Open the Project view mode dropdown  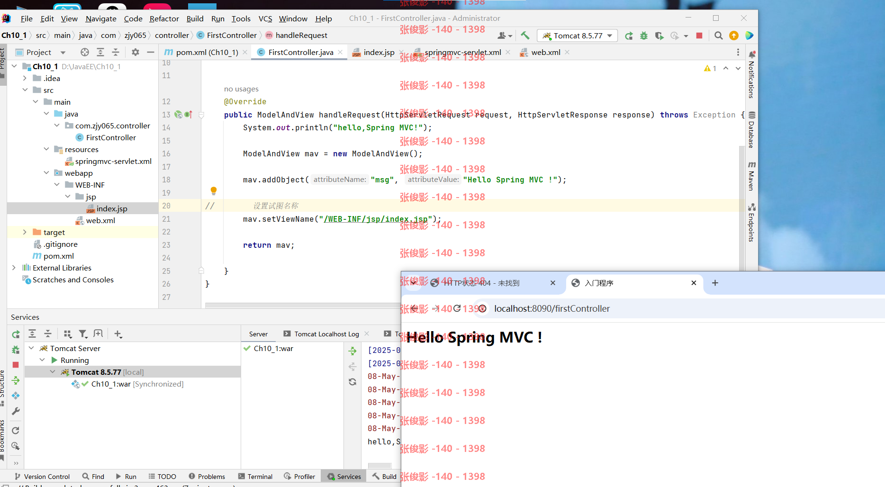(x=63, y=52)
